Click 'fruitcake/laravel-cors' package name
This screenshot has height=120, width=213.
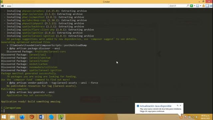coord(50,51)
